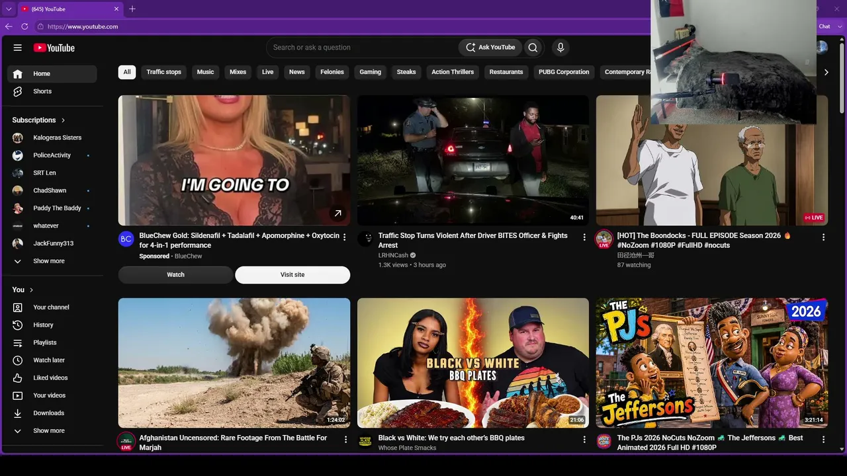Viewport: 847px width, 476px height.
Task: Click the Ask YouTube button
Action: tap(490, 48)
